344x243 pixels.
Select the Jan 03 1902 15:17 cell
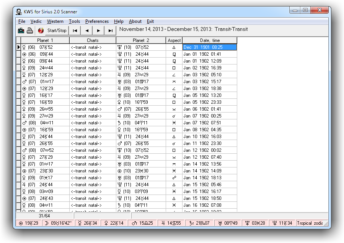(210, 82)
